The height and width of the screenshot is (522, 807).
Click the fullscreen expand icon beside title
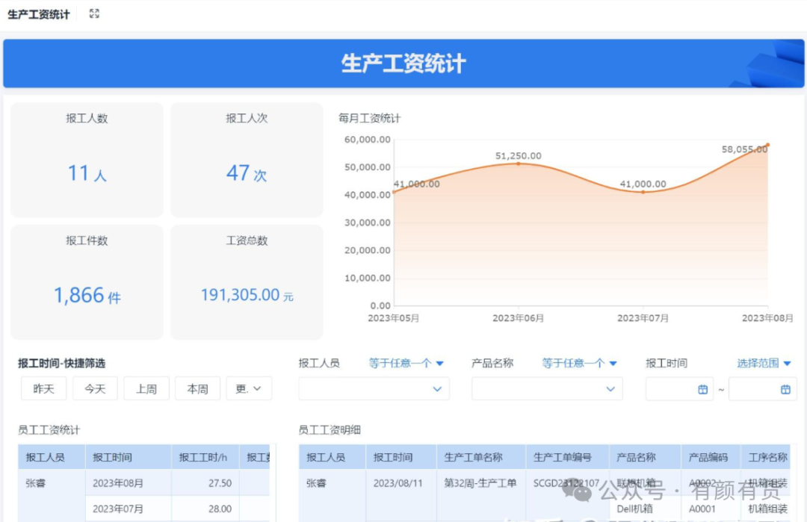(94, 13)
